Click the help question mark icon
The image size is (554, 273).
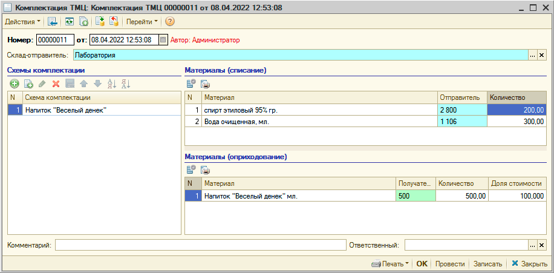click(x=170, y=22)
